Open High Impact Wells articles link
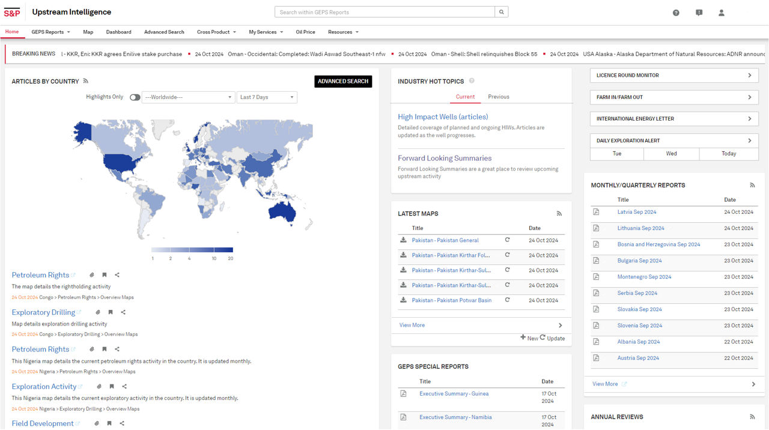Image resolution: width=769 pixels, height=430 pixels. tap(443, 117)
